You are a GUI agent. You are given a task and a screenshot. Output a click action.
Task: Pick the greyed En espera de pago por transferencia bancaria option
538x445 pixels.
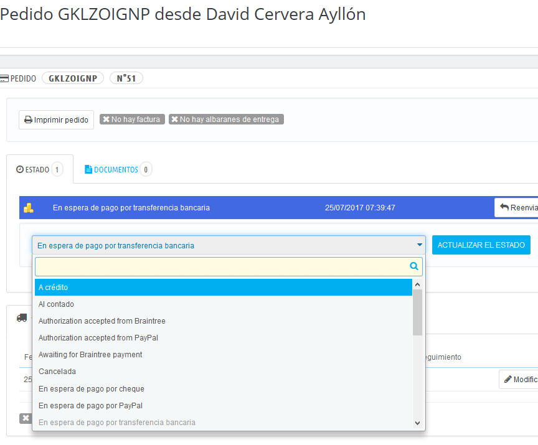(x=224, y=423)
